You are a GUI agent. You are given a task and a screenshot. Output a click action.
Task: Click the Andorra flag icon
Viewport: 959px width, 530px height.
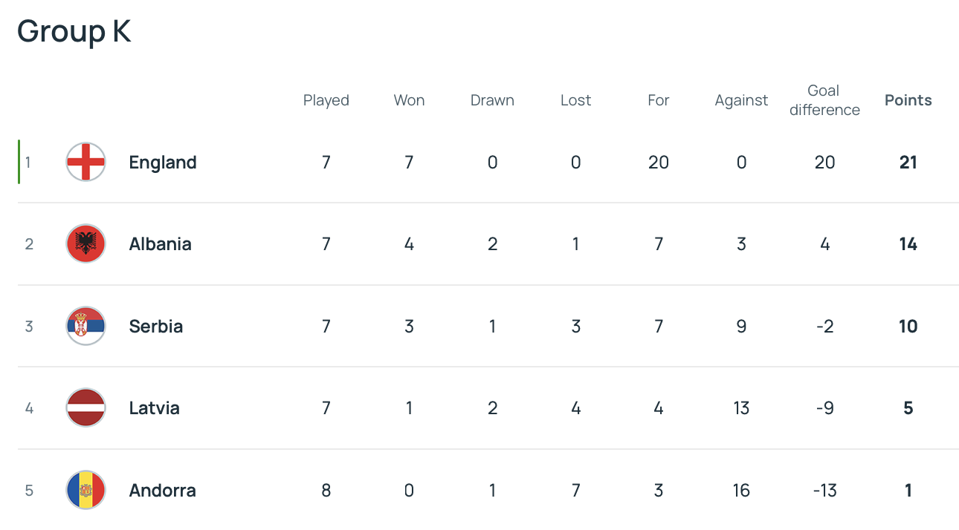[85, 490]
